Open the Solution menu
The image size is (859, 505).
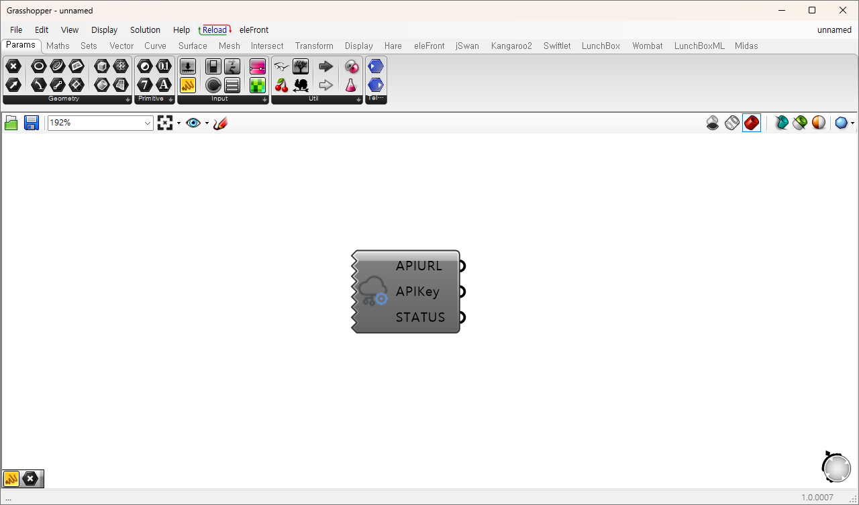click(x=145, y=30)
